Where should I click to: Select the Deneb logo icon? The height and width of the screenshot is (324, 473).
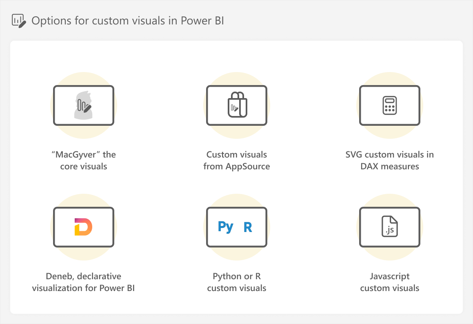coord(83,227)
